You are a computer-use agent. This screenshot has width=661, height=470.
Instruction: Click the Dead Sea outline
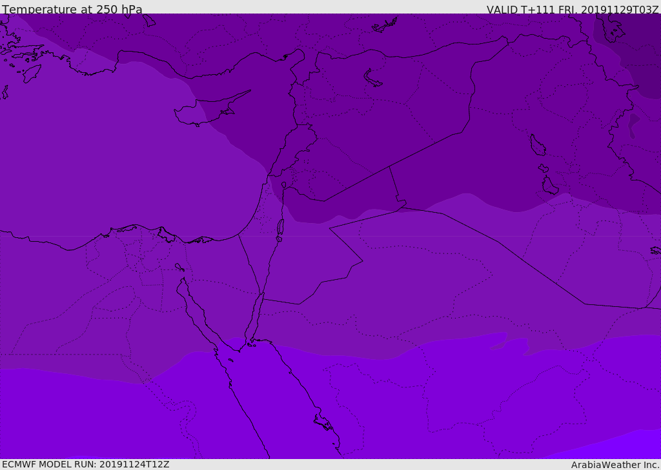click(x=280, y=228)
